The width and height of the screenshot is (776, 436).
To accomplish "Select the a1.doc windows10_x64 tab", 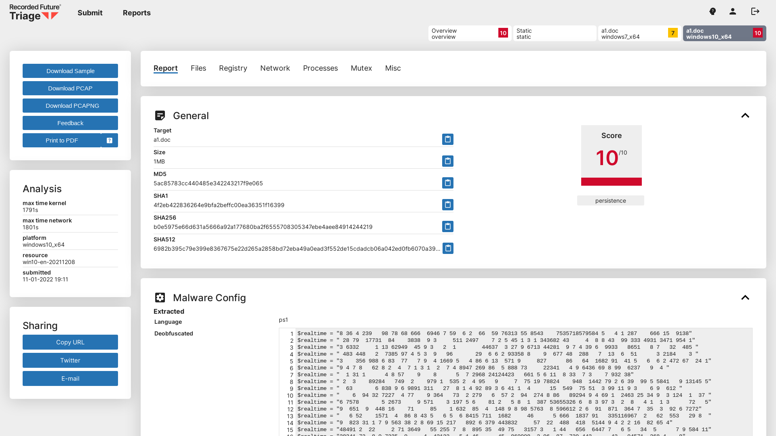I will tap(725, 34).
